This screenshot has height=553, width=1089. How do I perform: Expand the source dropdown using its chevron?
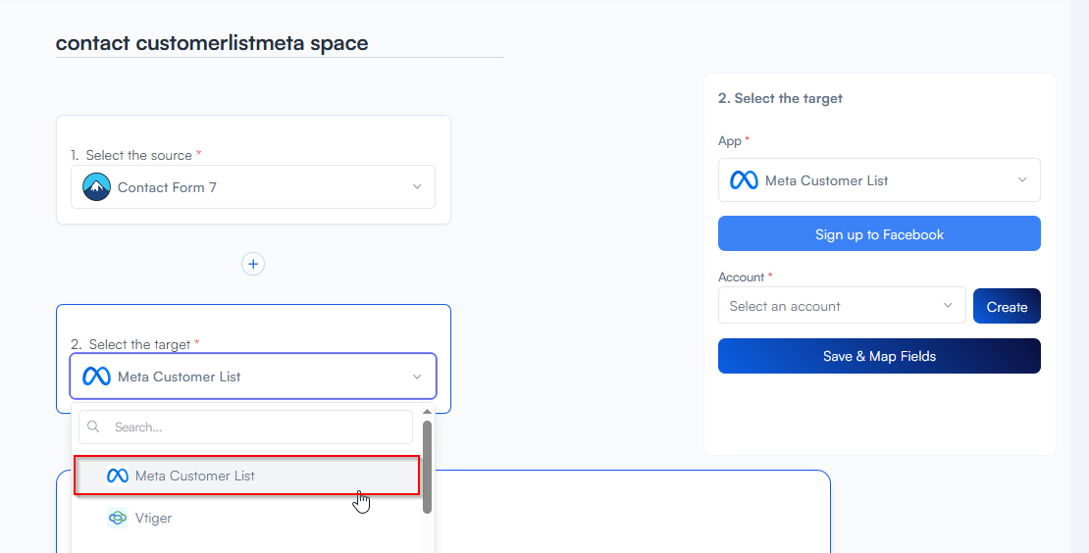(x=417, y=187)
